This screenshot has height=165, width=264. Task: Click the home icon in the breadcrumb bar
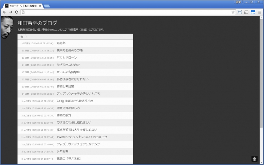[22, 37]
